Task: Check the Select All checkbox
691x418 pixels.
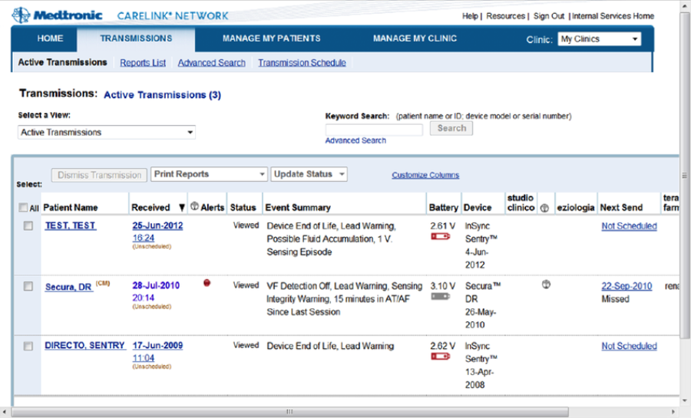Action: 23,208
